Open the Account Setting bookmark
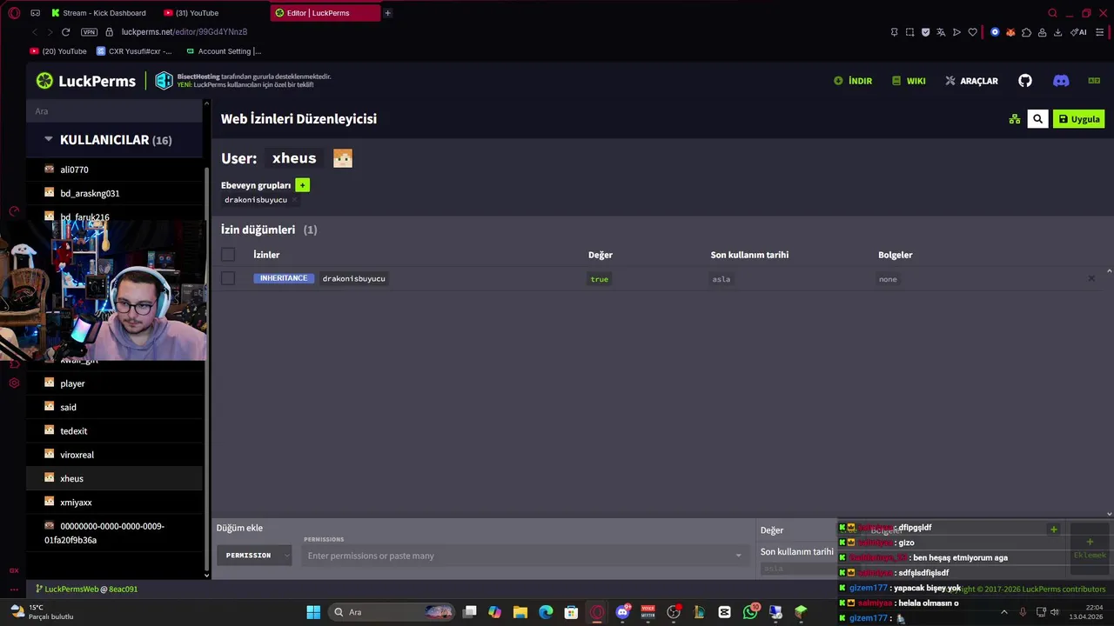The width and height of the screenshot is (1114, 626). click(x=224, y=51)
